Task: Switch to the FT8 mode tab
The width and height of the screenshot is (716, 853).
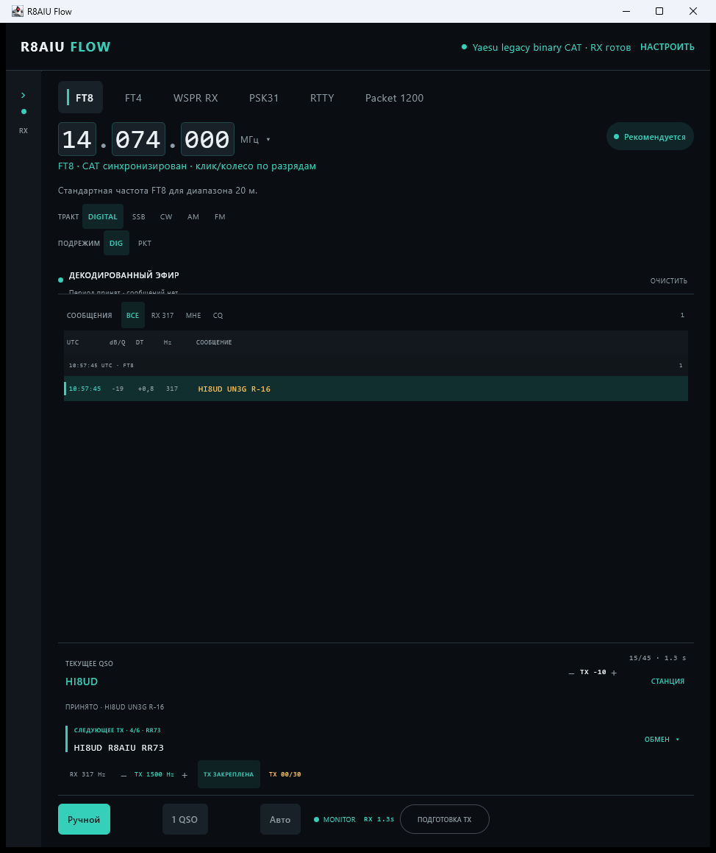Action: pyautogui.click(x=80, y=98)
